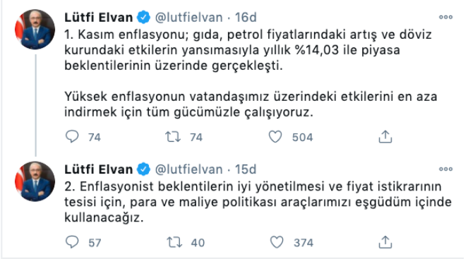Viewport: 468px width, 259px height.
Task: Open the more options menu on first tweet
Action: click(445, 18)
